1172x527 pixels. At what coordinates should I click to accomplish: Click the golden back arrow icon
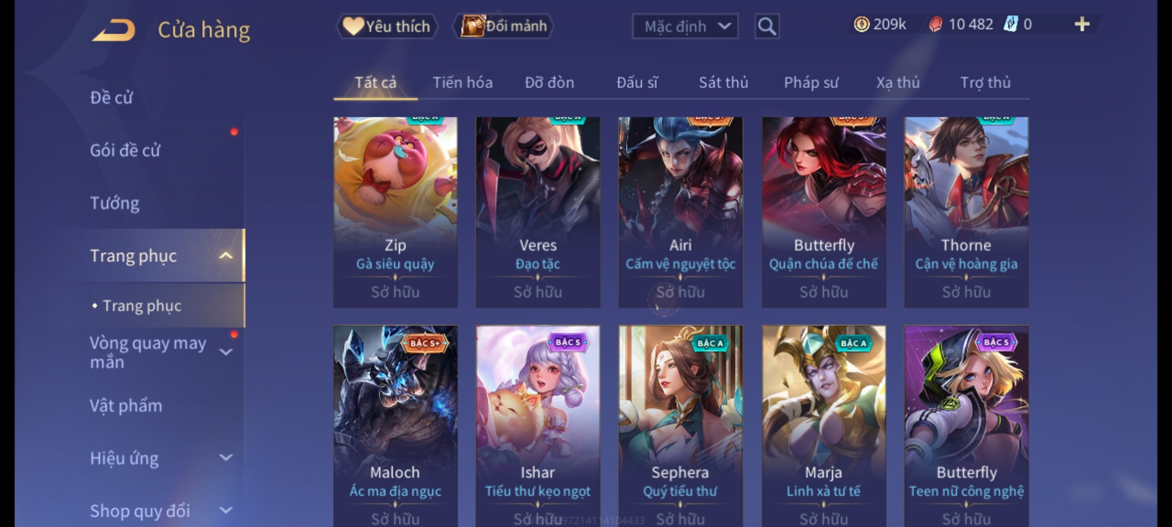pos(113,30)
